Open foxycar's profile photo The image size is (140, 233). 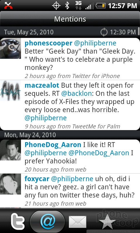[x=10, y=184]
